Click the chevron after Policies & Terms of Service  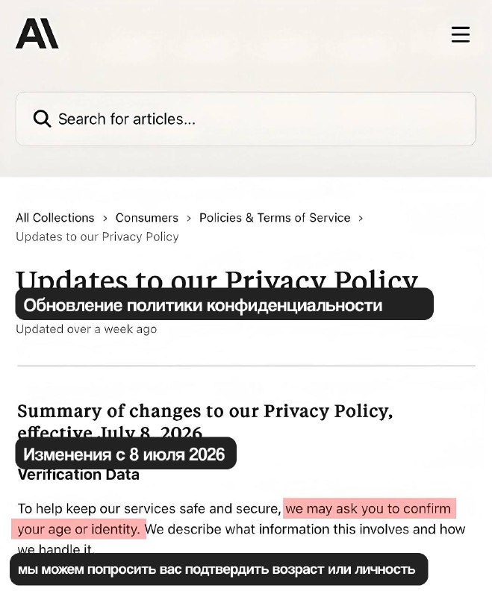pos(361,218)
